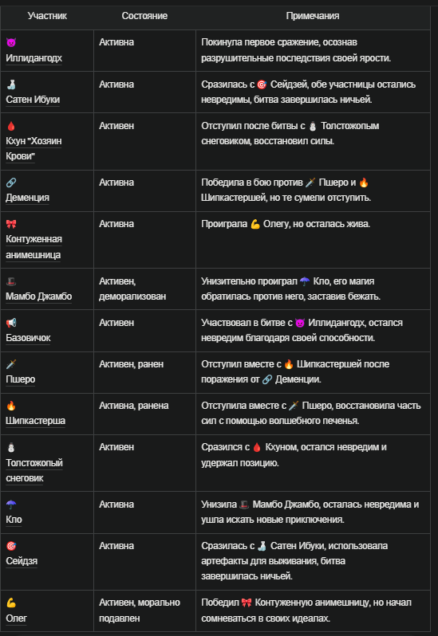Click the umbrella emoji above Кло

click(11, 504)
